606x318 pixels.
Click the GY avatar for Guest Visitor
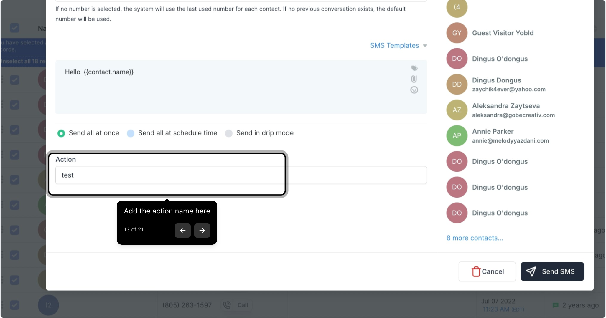pyautogui.click(x=457, y=33)
